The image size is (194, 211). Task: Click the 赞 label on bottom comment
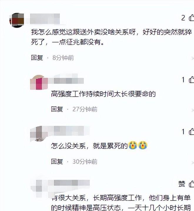tap(182, 184)
